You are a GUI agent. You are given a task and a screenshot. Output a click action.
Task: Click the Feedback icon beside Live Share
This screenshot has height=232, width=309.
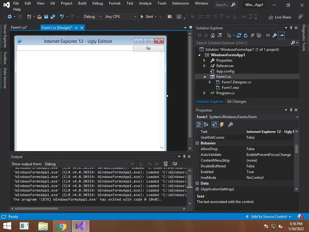click(300, 17)
